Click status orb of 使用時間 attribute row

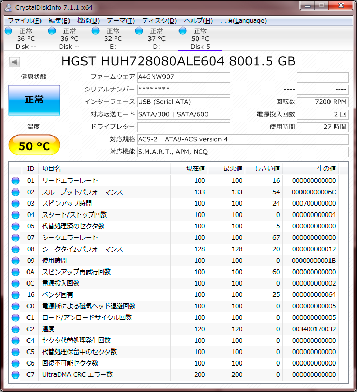(16, 261)
